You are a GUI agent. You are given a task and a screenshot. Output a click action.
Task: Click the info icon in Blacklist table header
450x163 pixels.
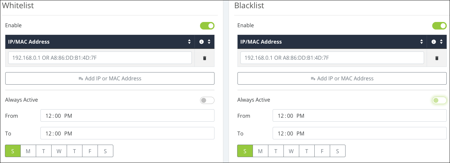(x=434, y=42)
